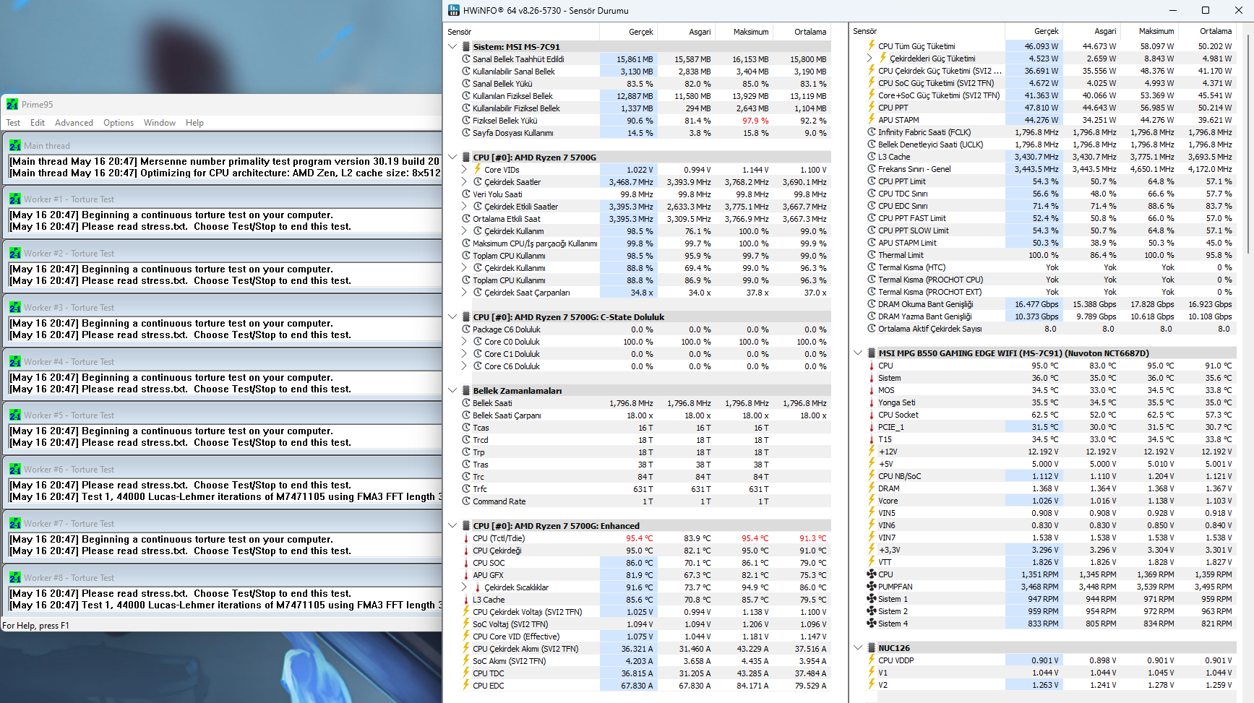The height and width of the screenshot is (703, 1254).
Task: Click the lightning icon beside Core VIDs
Action: coord(478,169)
